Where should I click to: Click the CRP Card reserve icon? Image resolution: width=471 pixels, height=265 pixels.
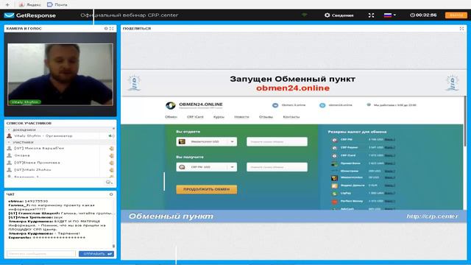pyautogui.click(x=335, y=155)
